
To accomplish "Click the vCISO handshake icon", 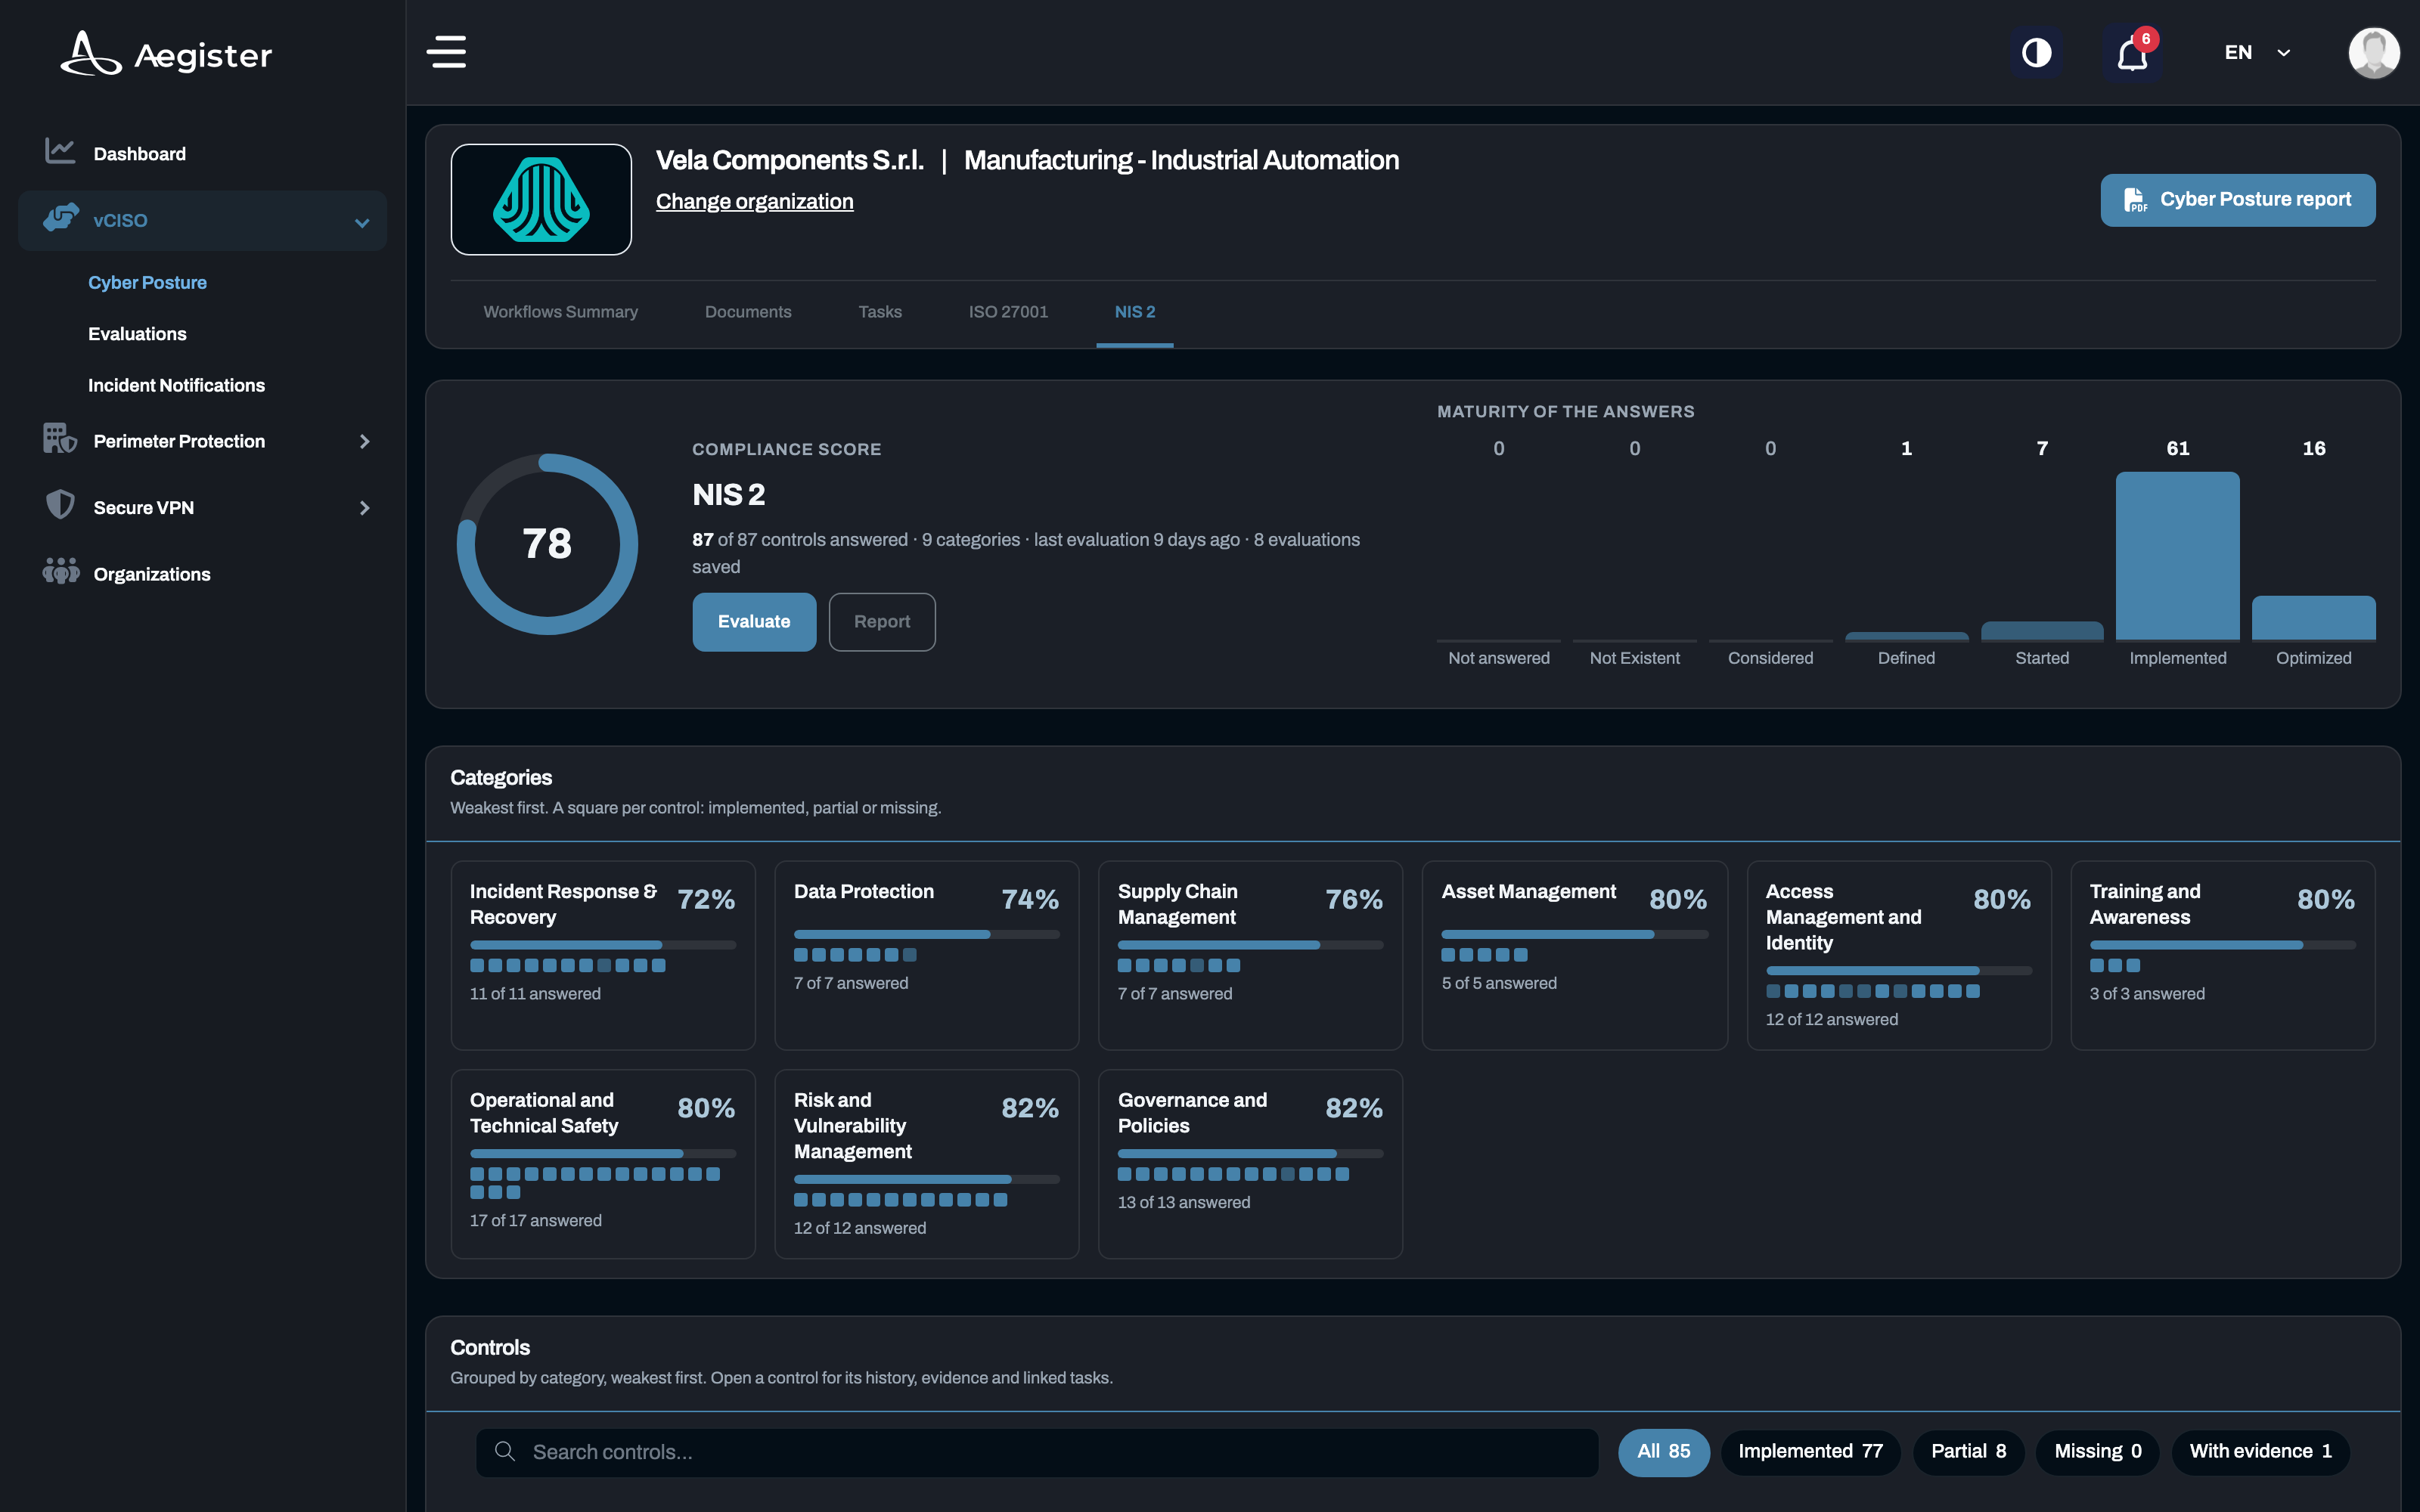I will (x=61, y=217).
